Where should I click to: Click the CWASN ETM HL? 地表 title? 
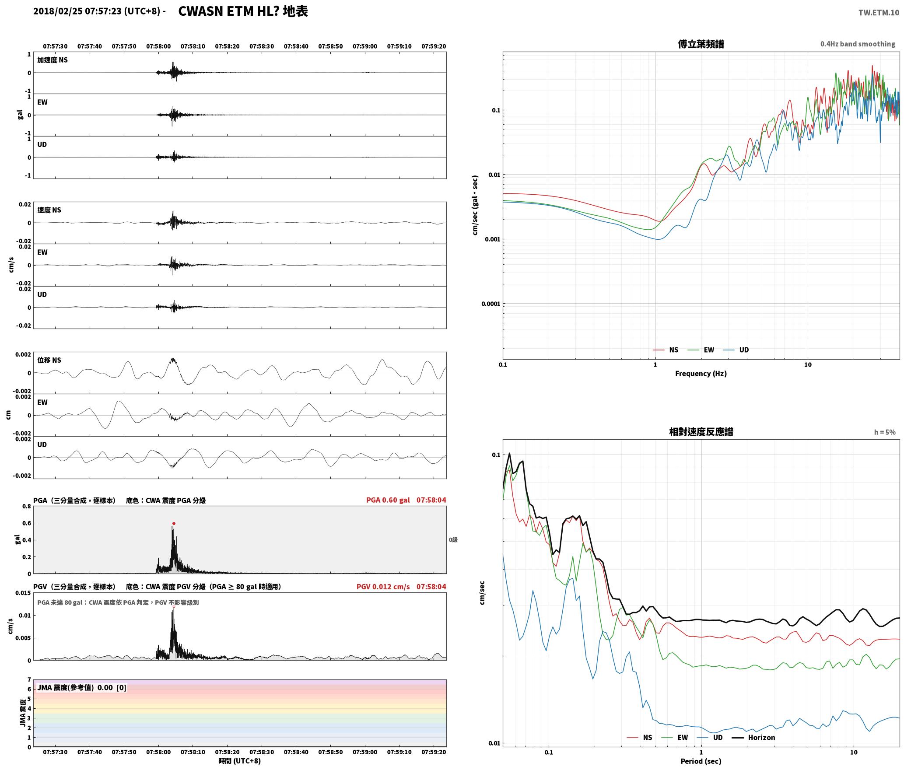pyautogui.click(x=243, y=11)
